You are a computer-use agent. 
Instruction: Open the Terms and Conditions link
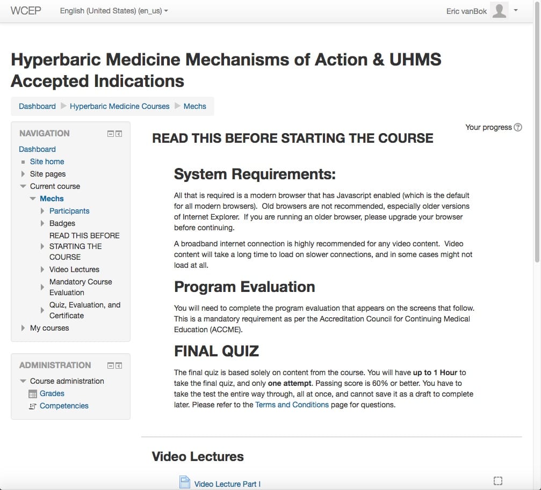[292, 405]
